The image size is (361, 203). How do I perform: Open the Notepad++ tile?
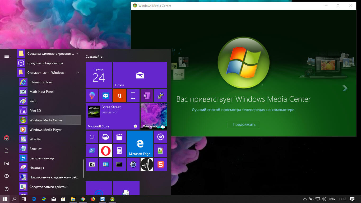click(x=161, y=151)
